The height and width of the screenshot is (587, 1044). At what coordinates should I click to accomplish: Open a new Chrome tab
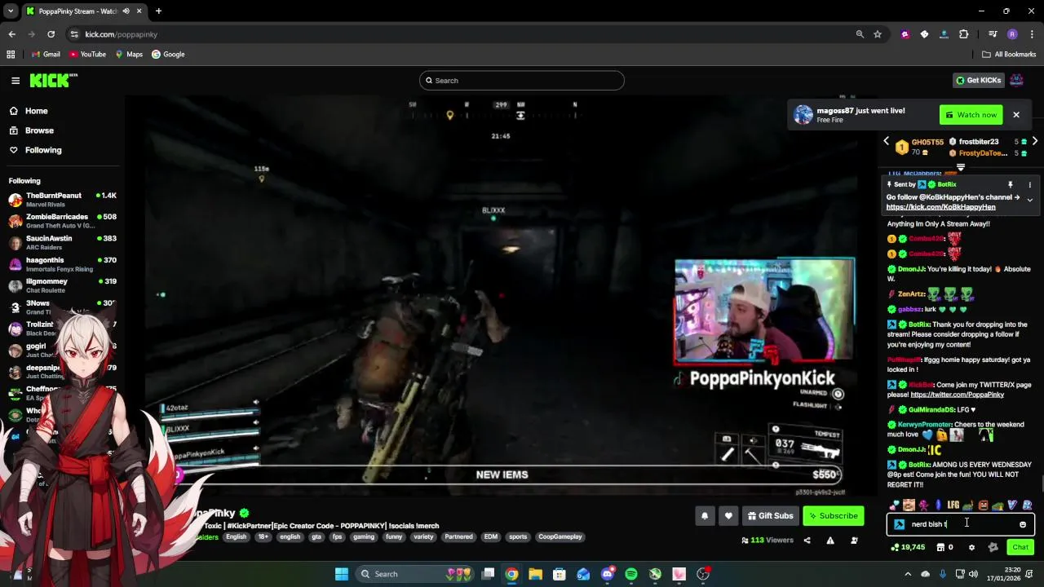(158, 11)
